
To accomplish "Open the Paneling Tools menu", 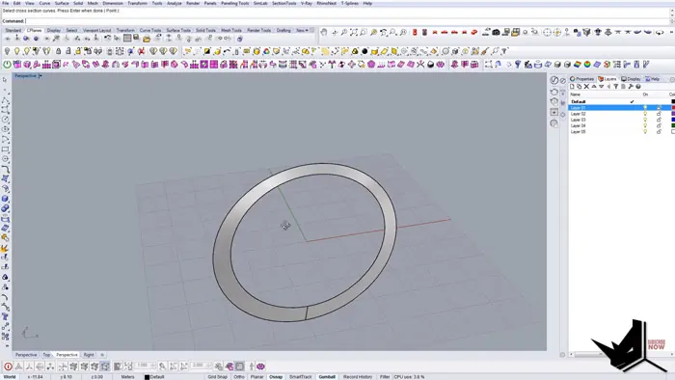I will (x=235, y=3).
